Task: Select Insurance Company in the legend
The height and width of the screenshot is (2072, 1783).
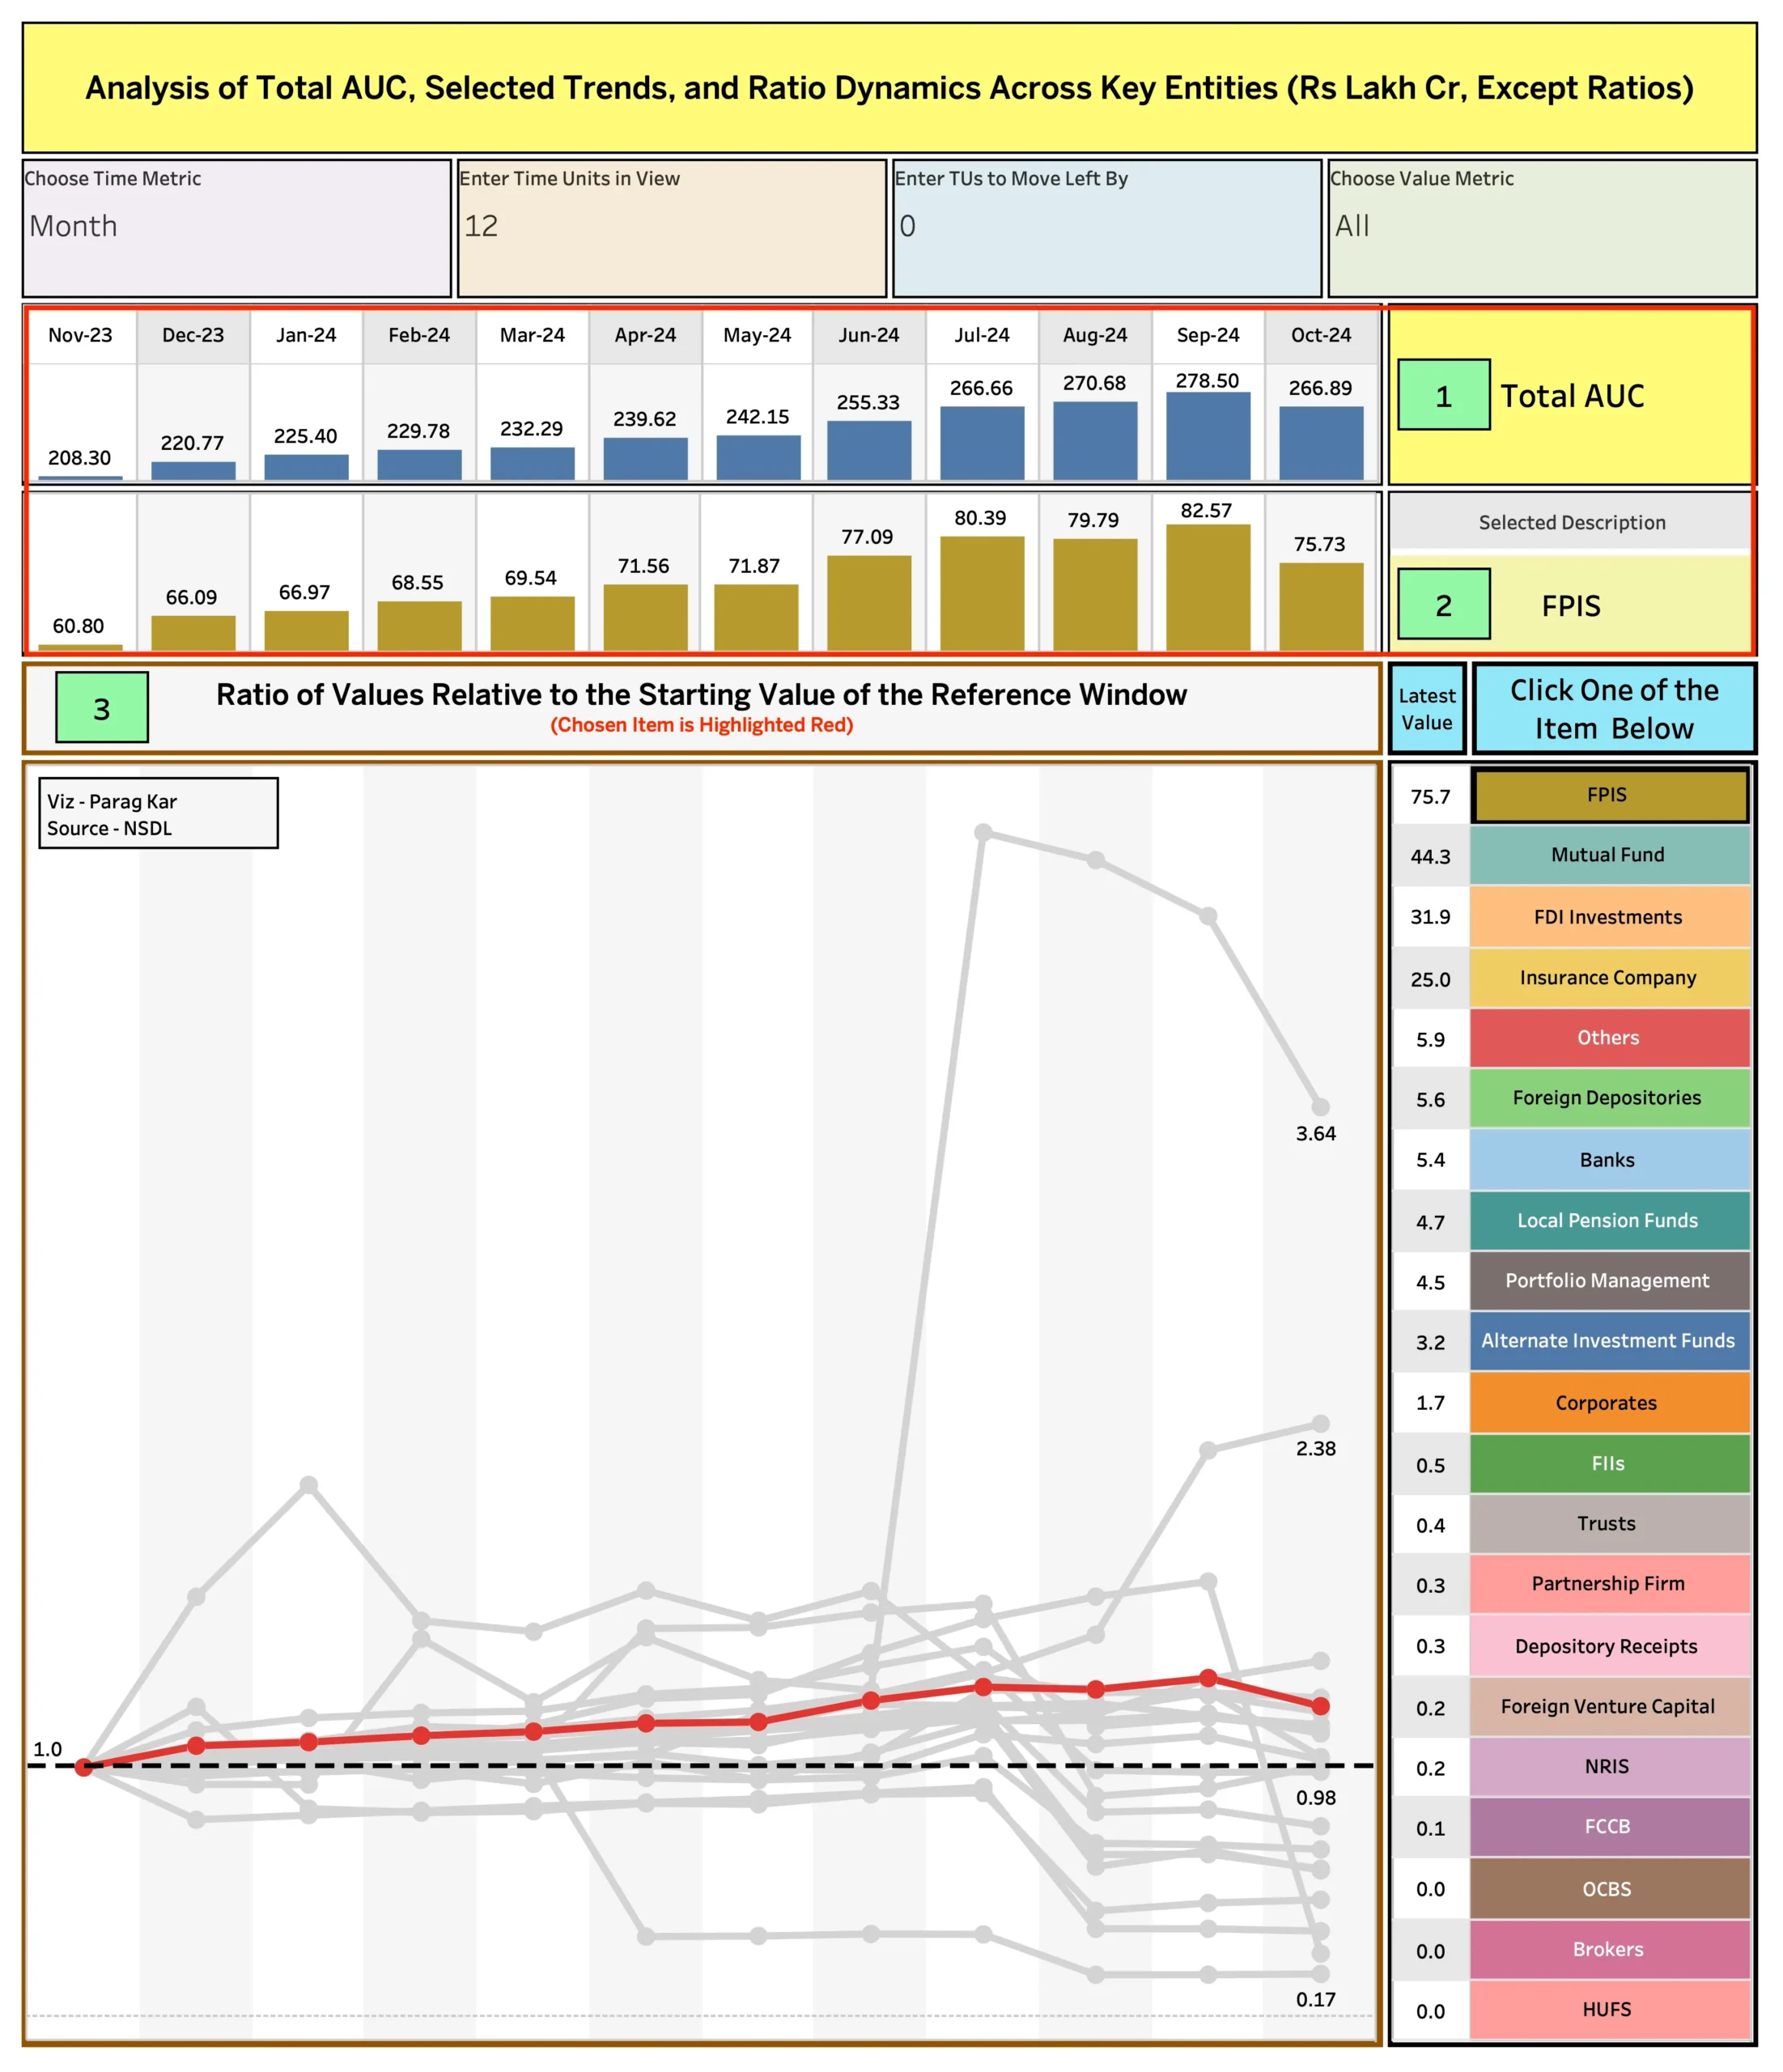Action: coord(1610,978)
